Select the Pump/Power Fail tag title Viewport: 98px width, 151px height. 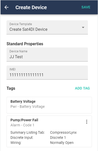click(24, 120)
